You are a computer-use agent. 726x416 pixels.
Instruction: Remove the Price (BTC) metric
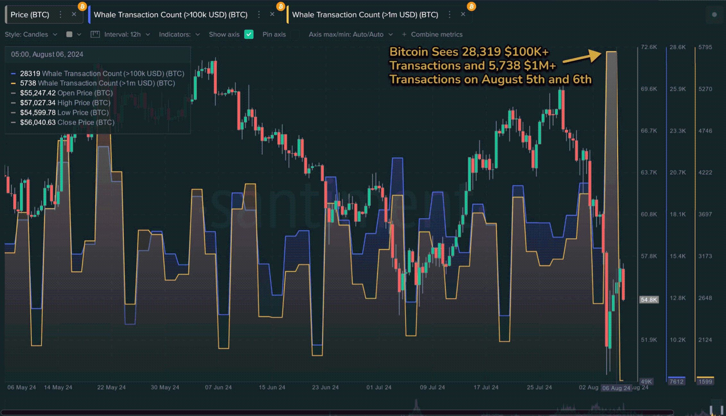(x=74, y=14)
